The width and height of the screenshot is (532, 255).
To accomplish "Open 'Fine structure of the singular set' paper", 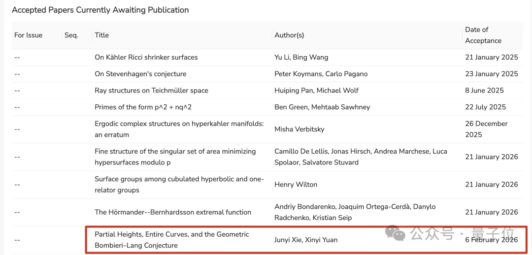I will click(x=175, y=157).
